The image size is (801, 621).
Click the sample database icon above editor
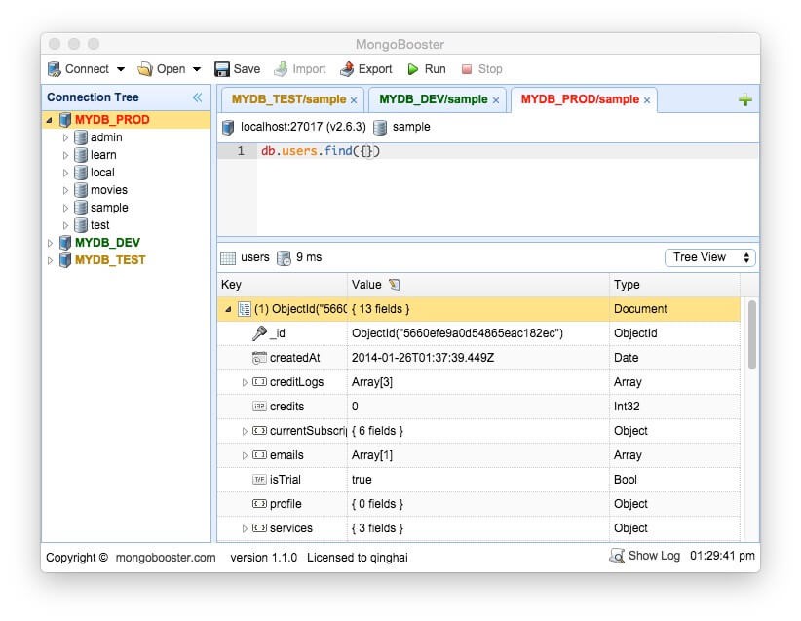coord(380,127)
